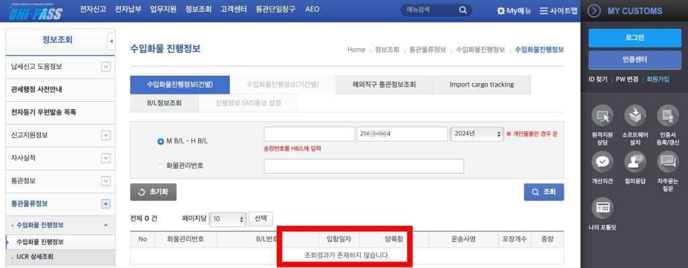Click the menu search magnifier icon
Screen dimensions: 688x268
tap(463, 10)
